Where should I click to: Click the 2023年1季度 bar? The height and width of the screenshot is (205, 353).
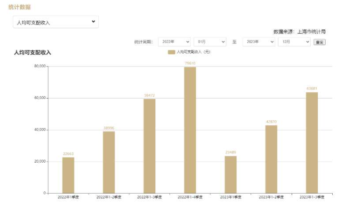(231, 174)
